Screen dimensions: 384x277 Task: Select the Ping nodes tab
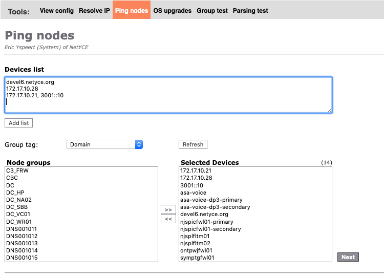coord(132,10)
